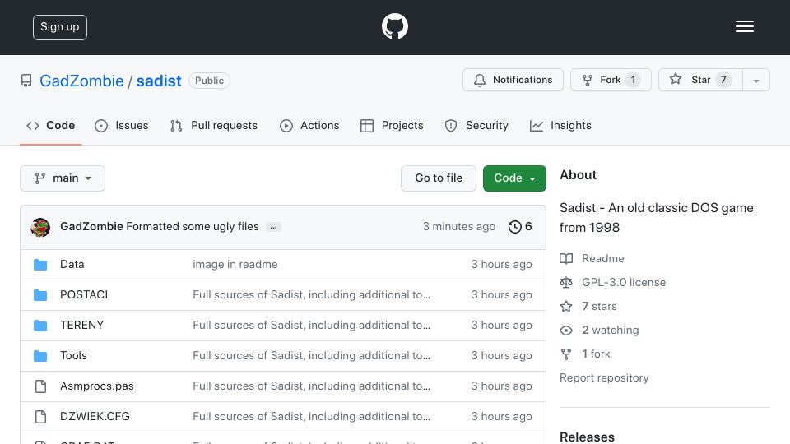Open the Releases section heading
The width and height of the screenshot is (790, 444).
pyautogui.click(x=587, y=437)
